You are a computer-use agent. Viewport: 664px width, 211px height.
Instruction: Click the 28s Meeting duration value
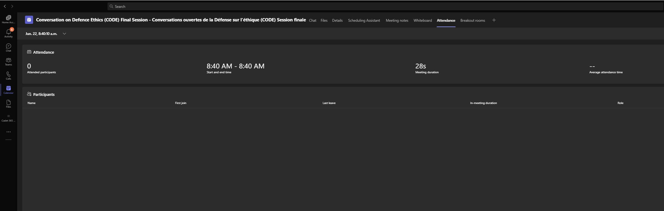421,66
